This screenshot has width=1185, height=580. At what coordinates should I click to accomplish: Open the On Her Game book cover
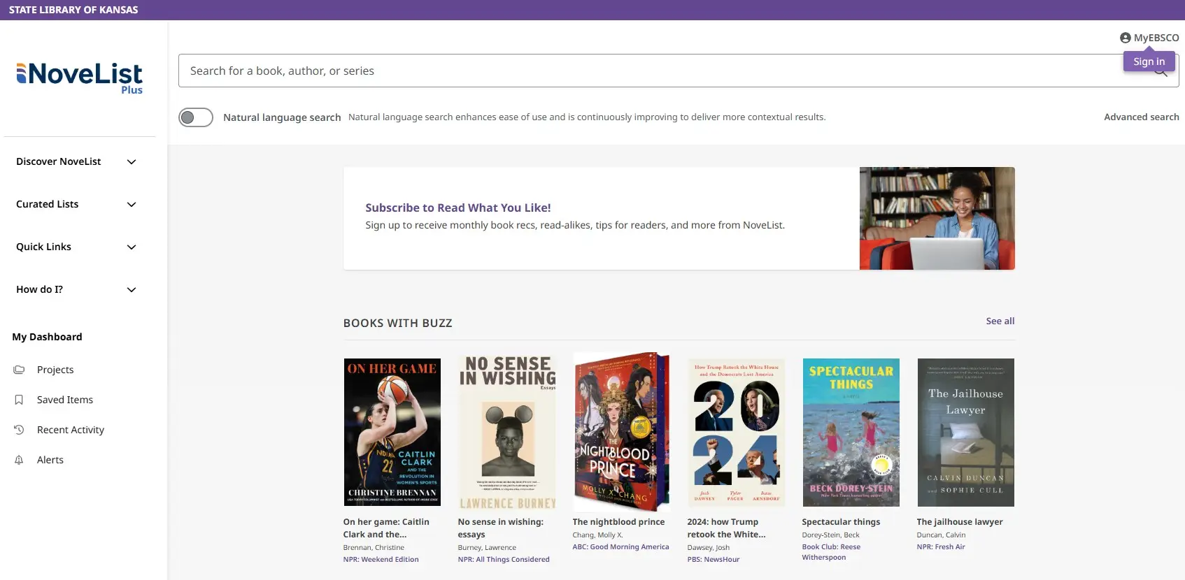392,432
